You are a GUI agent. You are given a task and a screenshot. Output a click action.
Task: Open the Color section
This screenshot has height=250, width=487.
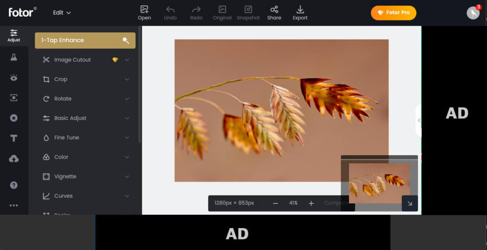[85, 157]
